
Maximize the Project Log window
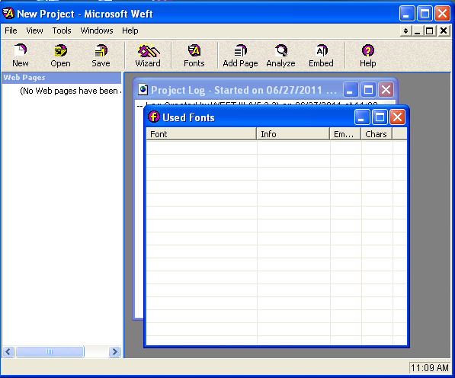(368, 90)
